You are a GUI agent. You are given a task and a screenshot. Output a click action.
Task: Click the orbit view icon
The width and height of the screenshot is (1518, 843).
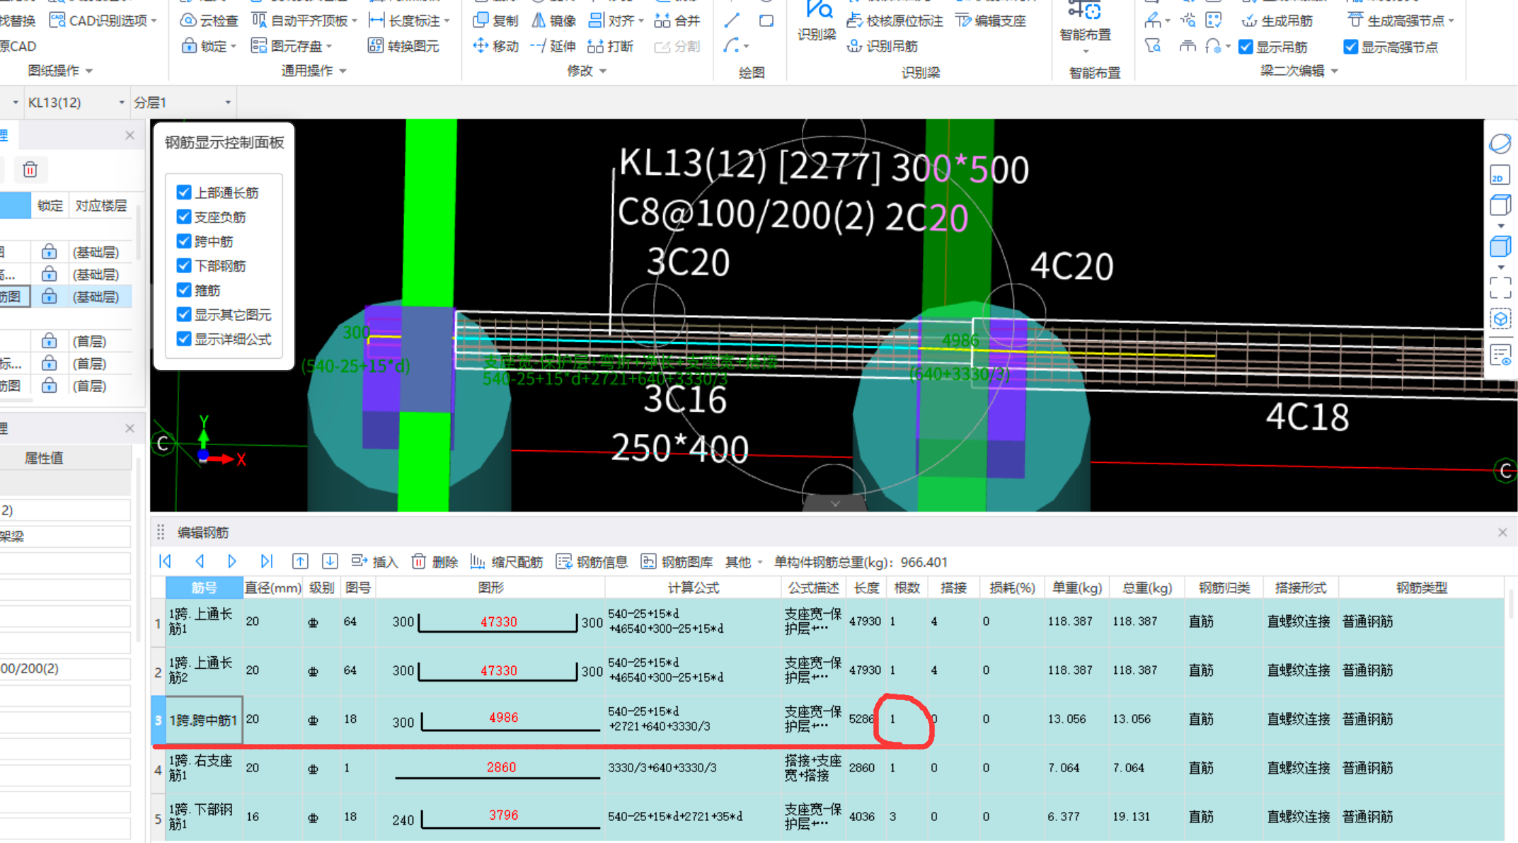(1500, 144)
